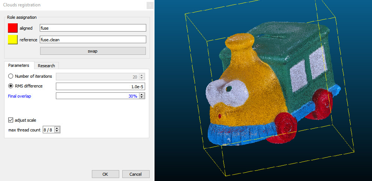Decrease Final overlap with down arrow
Viewport: 372px width, 181px height.
(x=142, y=98)
